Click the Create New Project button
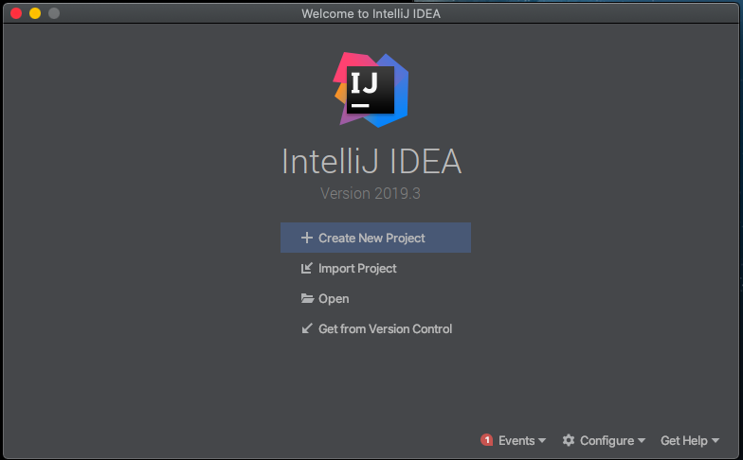Screen dimensions: 743x460 coord(375,238)
